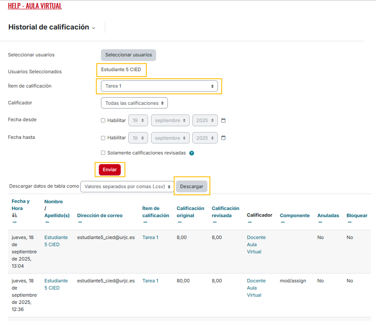Open HELP - AULA VIRTUAL link
Image resolution: width=376 pixels, height=321 pixels.
tap(35, 6)
